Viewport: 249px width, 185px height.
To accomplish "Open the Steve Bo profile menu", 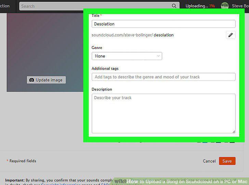I will click(240, 6).
